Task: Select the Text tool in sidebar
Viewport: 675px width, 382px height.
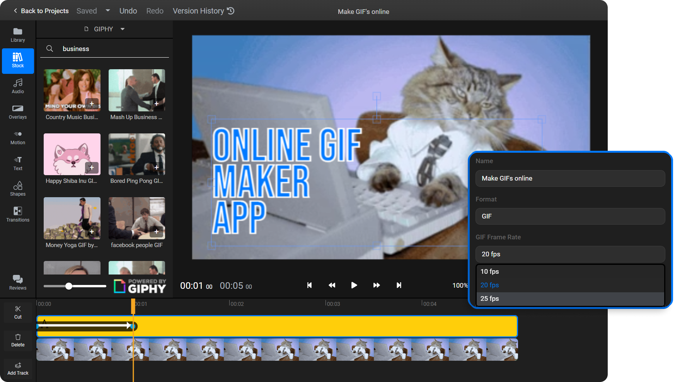Action: pyautogui.click(x=17, y=163)
